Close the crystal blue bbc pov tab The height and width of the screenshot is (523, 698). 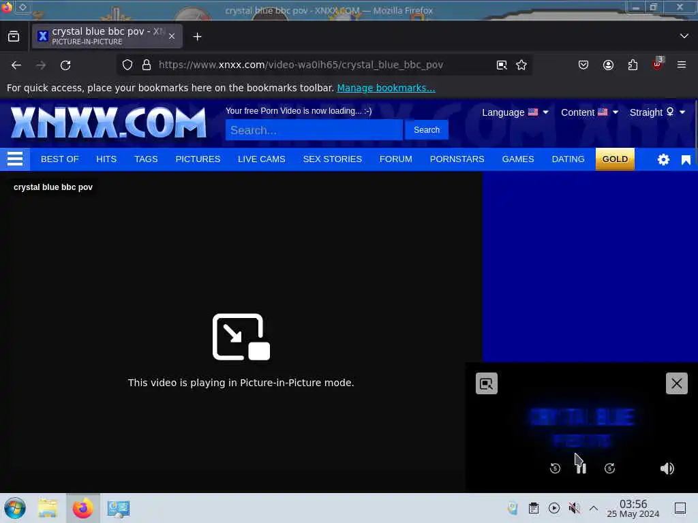coord(172,37)
